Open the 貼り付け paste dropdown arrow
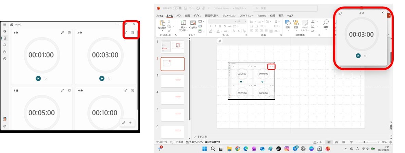 (x=162, y=30)
